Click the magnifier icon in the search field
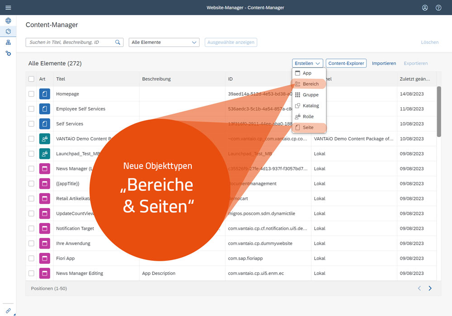This screenshot has width=452, height=316. pyautogui.click(x=118, y=42)
